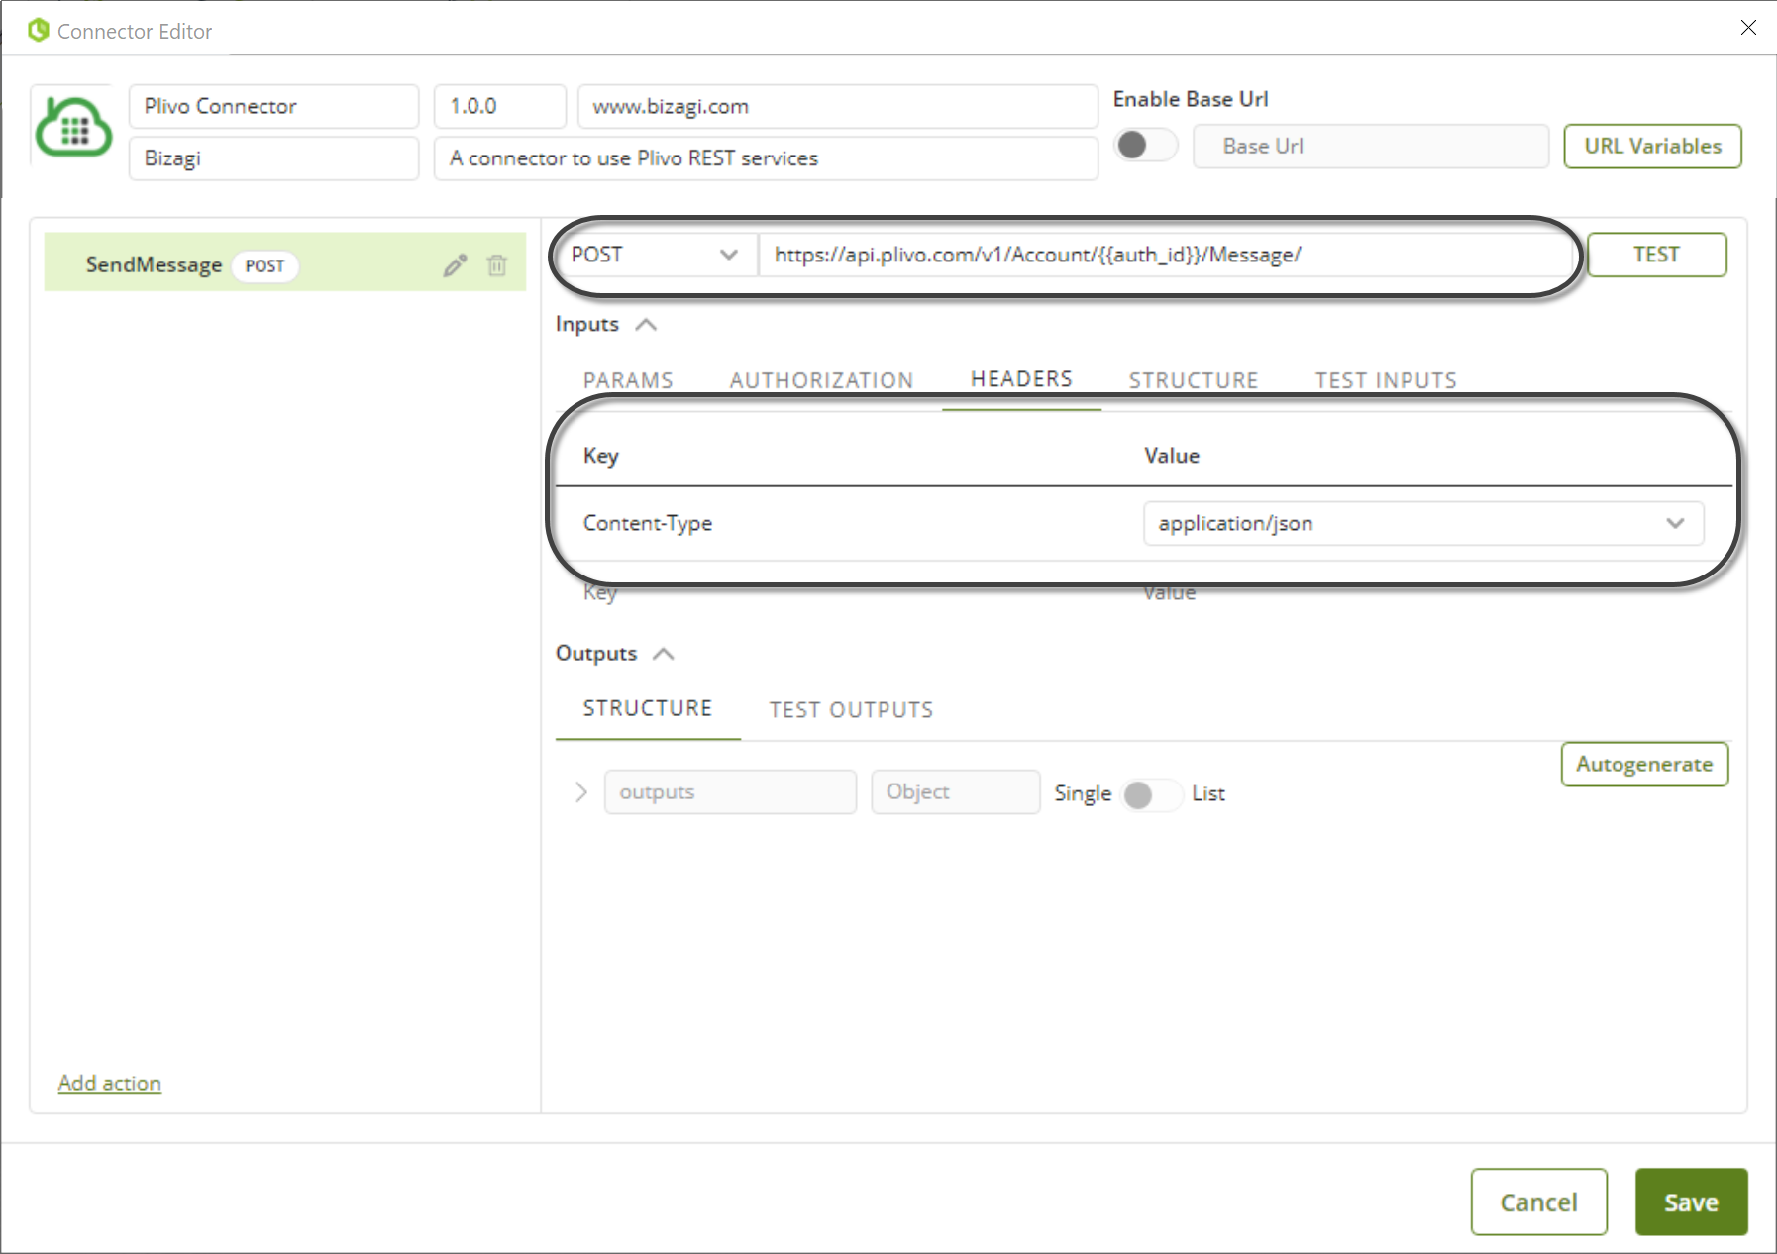Click the pencil edit icon for SendMessage
The image size is (1777, 1254).
pos(455,265)
